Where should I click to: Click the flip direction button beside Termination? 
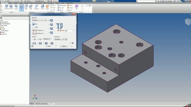pyautogui.click(x=66, y=39)
